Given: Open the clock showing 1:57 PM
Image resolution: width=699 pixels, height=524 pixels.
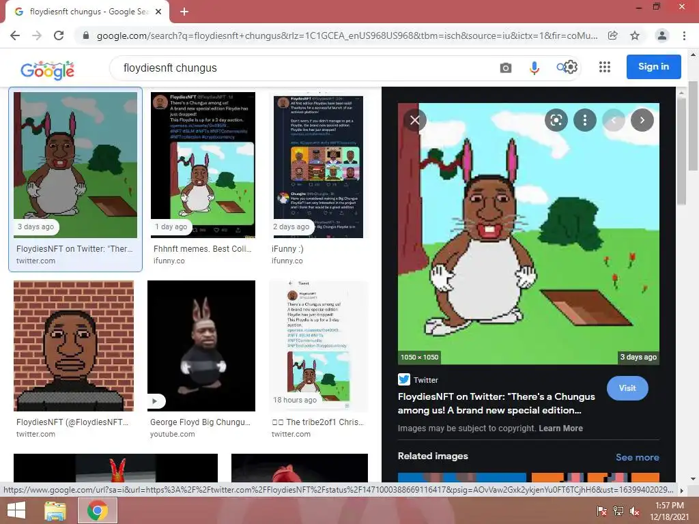Looking at the screenshot, I should [669, 511].
